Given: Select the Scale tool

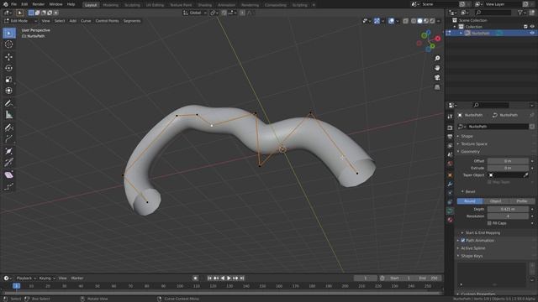Looking at the screenshot, I should click(9, 80).
